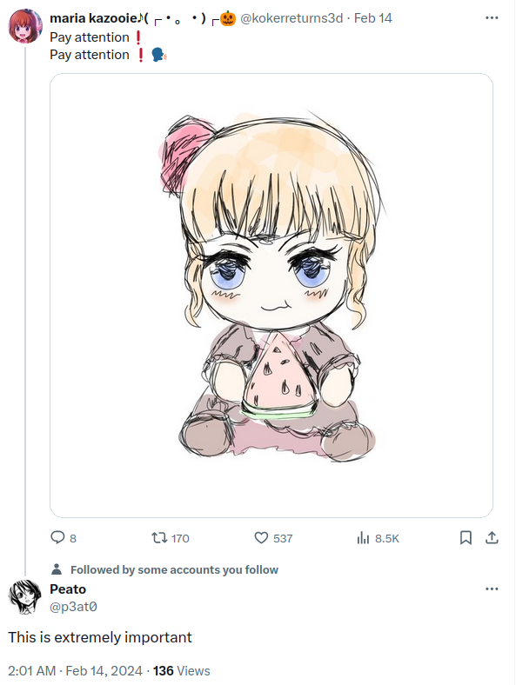
Task: Click Followed by some accounts you follow
Action: point(175,569)
